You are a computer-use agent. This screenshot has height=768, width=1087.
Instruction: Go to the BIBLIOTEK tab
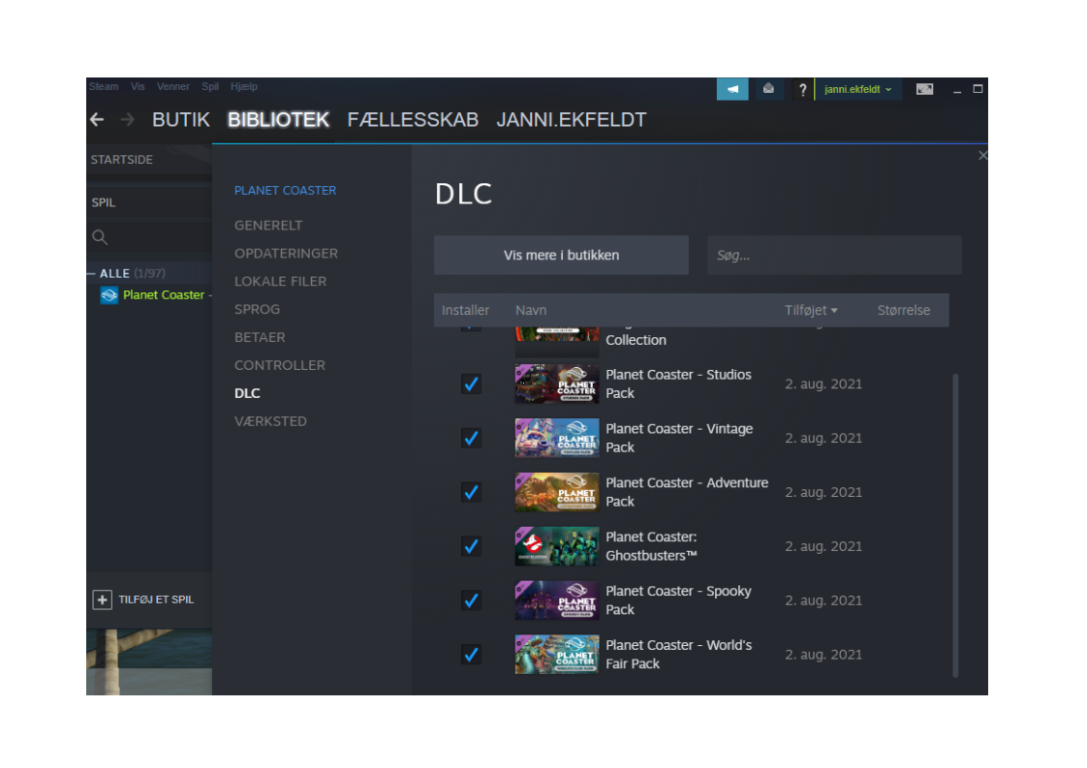pyautogui.click(x=279, y=120)
